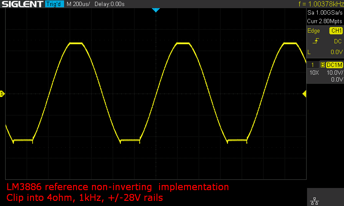Click the Curr 2.80Mpts memory depth
This screenshot has height=206, width=344.
325,21
